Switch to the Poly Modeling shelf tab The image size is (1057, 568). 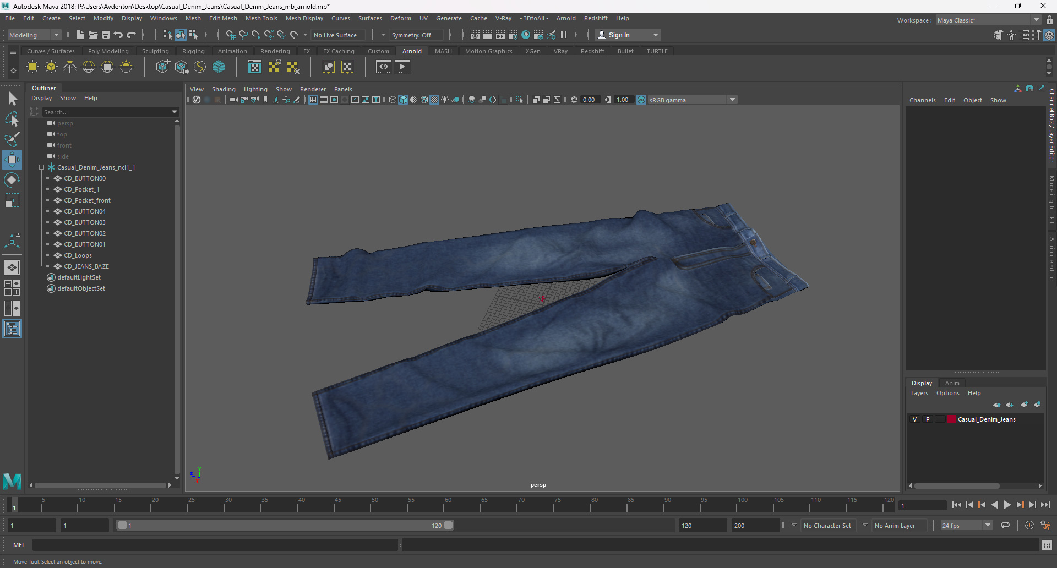(x=108, y=51)
